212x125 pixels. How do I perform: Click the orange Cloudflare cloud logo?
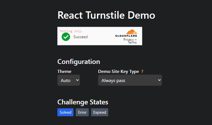coord(131,32)
